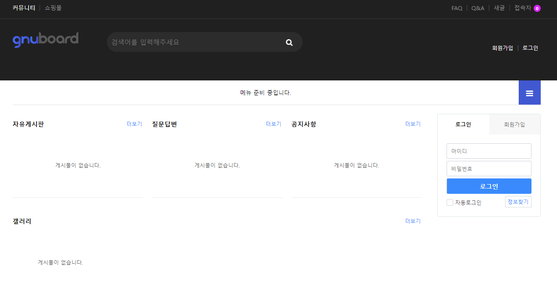The height and width of the screenshot is (305, 557).
Task: Expand 더보기 for 공지사항
Action: 413,124
